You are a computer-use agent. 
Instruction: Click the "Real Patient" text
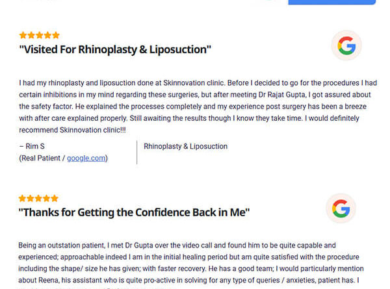[x=40, y=158]
